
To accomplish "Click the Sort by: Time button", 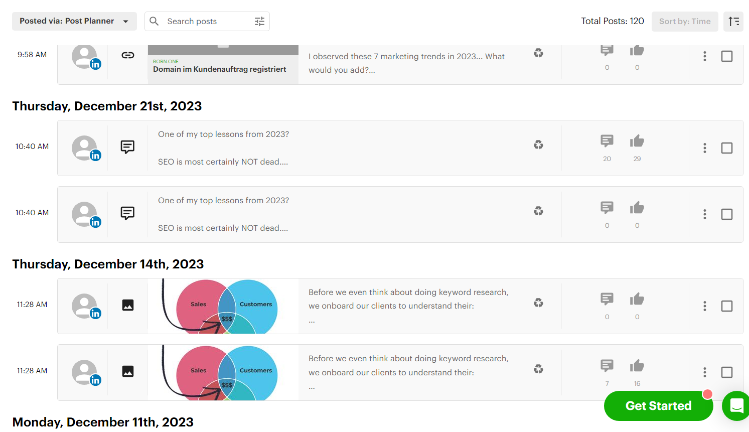I will click(x=684, y=22).
